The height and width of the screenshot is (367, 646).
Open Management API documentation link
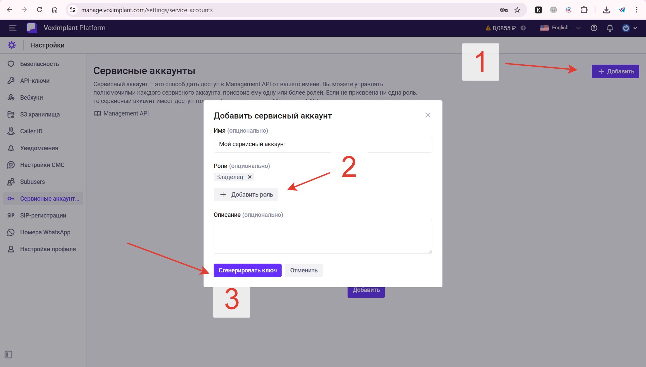click(x=126, y=113)
